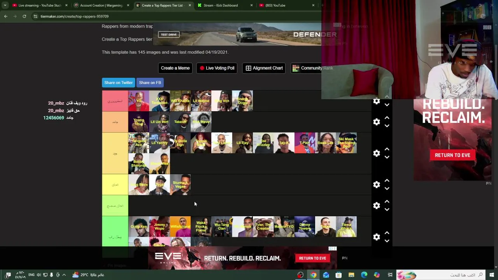The width and height of the screenshot is (498, 280).
Task: Select the Takeoff image
Action: [180, 122]
